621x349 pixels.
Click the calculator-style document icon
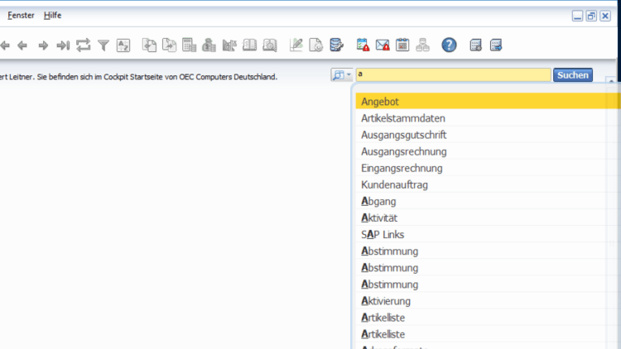coord(189,45)
